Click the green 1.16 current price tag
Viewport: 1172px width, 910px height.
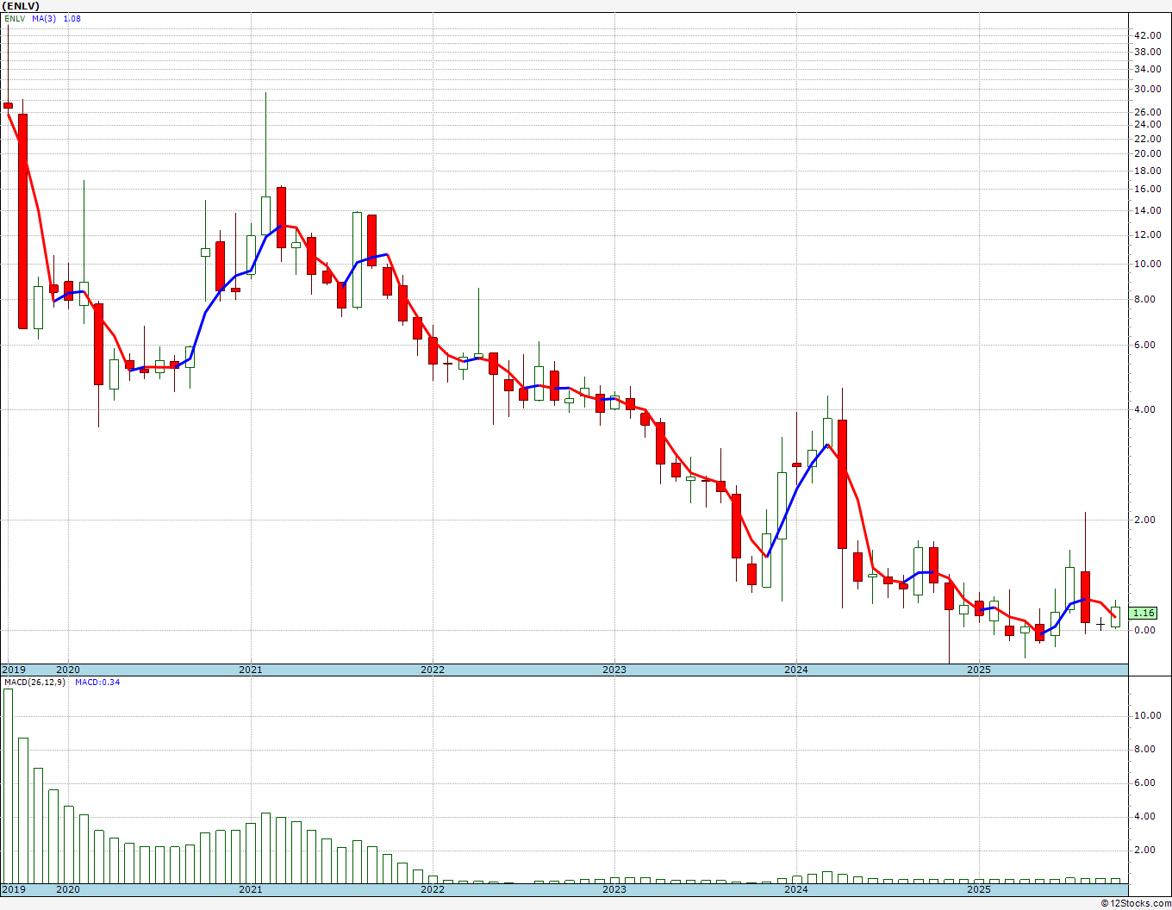point(1144,613)
